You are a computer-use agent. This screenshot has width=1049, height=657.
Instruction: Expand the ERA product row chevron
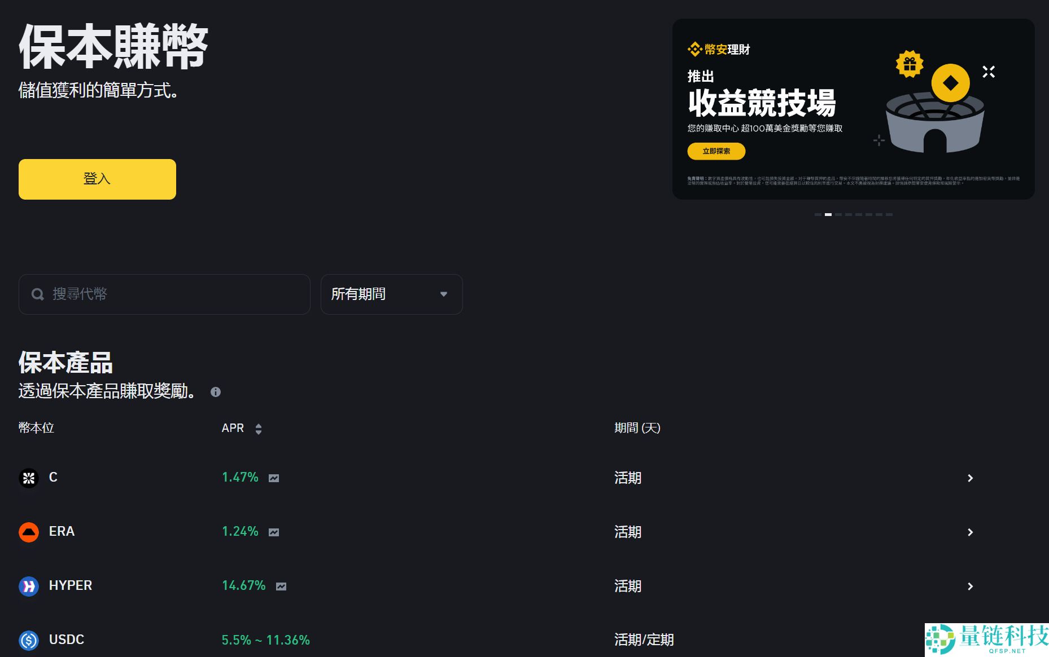point(971,532)
